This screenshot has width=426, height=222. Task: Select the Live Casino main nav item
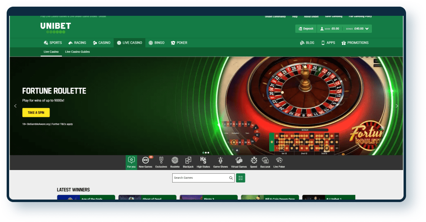pyautogui.click(x=129, y=43)
